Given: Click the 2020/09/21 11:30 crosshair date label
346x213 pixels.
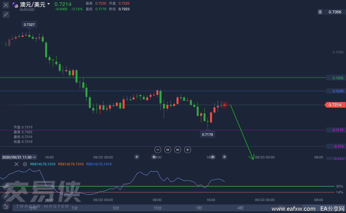Looking at the screenshot, I should tap(19, 157).
